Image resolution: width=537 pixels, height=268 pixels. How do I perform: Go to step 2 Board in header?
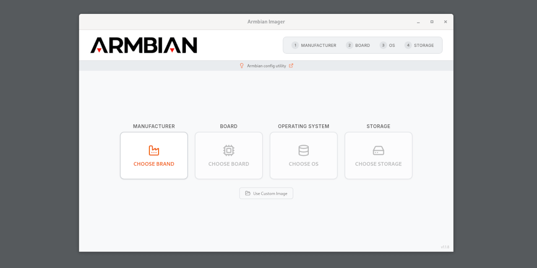(x=358, y=45)
